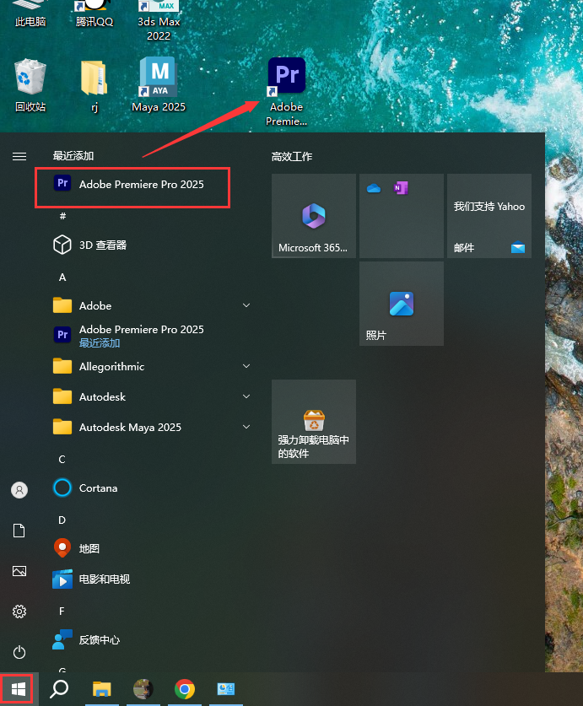Image resolution: width=583 pixels, height=706 pixels.
Task: Open 地图 maps app
Action: (x=151, y=548)
